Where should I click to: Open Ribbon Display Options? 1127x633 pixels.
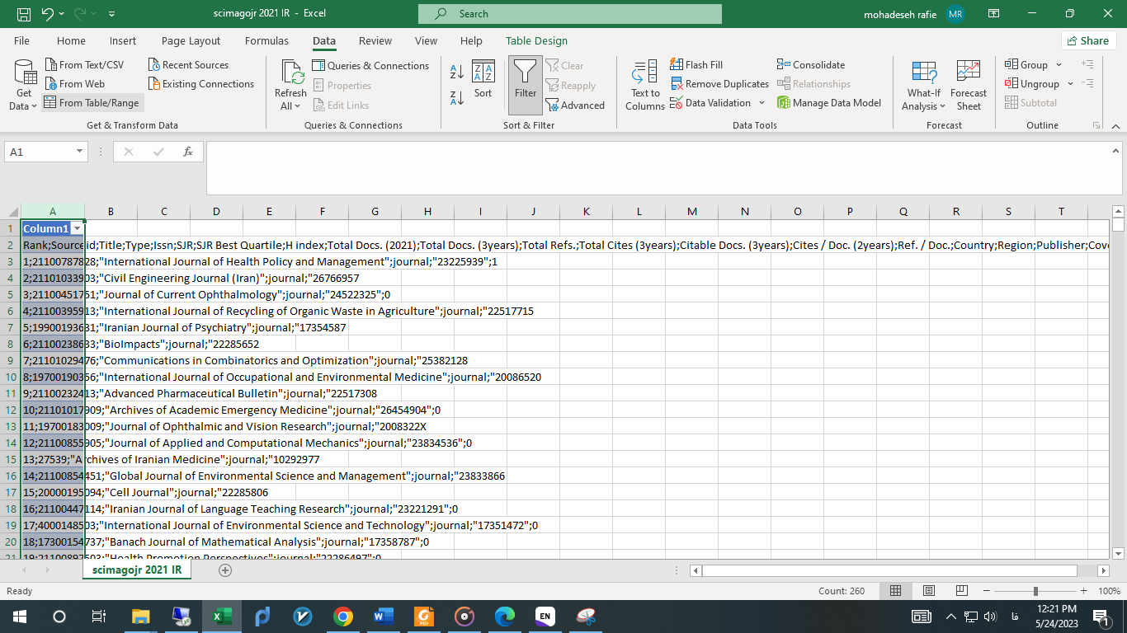point(993,14)
